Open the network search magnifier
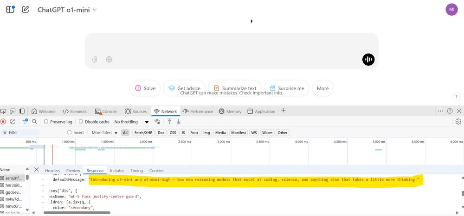Viewport: 464px width, 216px height. coord(34,122)
